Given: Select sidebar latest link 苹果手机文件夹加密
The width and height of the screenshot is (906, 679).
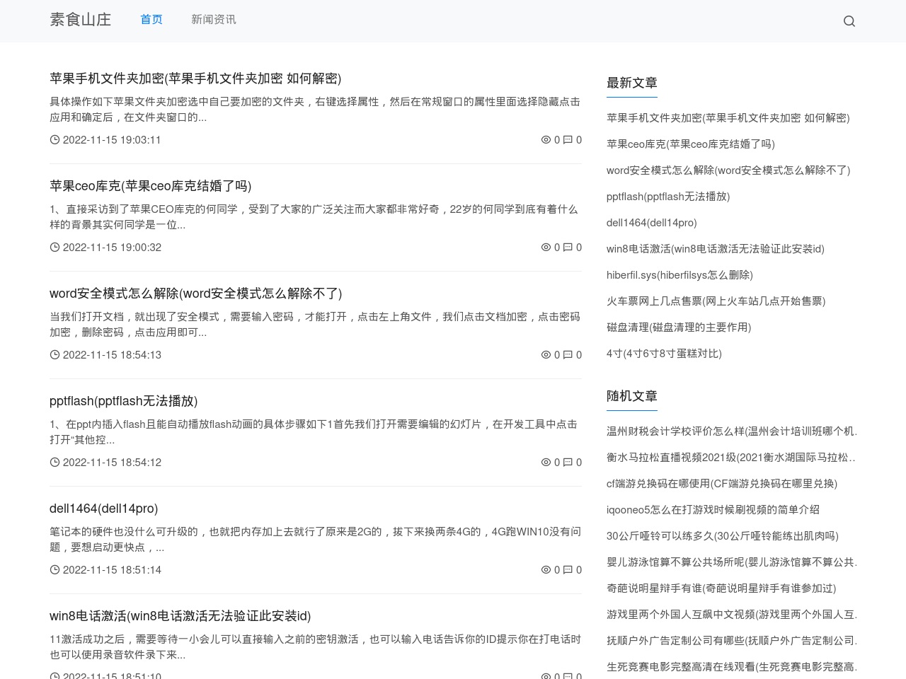Looking at the screenshot, I should click(728, 118).
